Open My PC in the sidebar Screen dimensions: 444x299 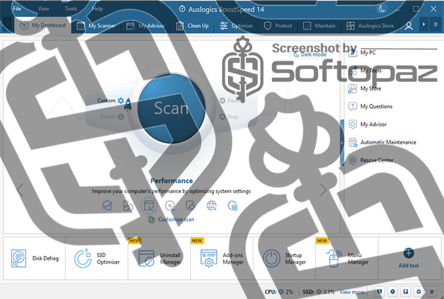[x=368, y=53]
